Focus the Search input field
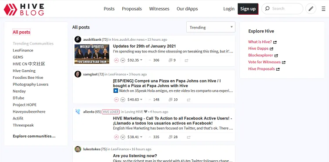This screenshot has height=162, width=329. [282, 9]
